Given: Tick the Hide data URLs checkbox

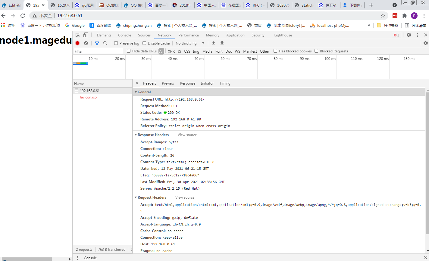Looking at the screenshot, I should [129, 51].
